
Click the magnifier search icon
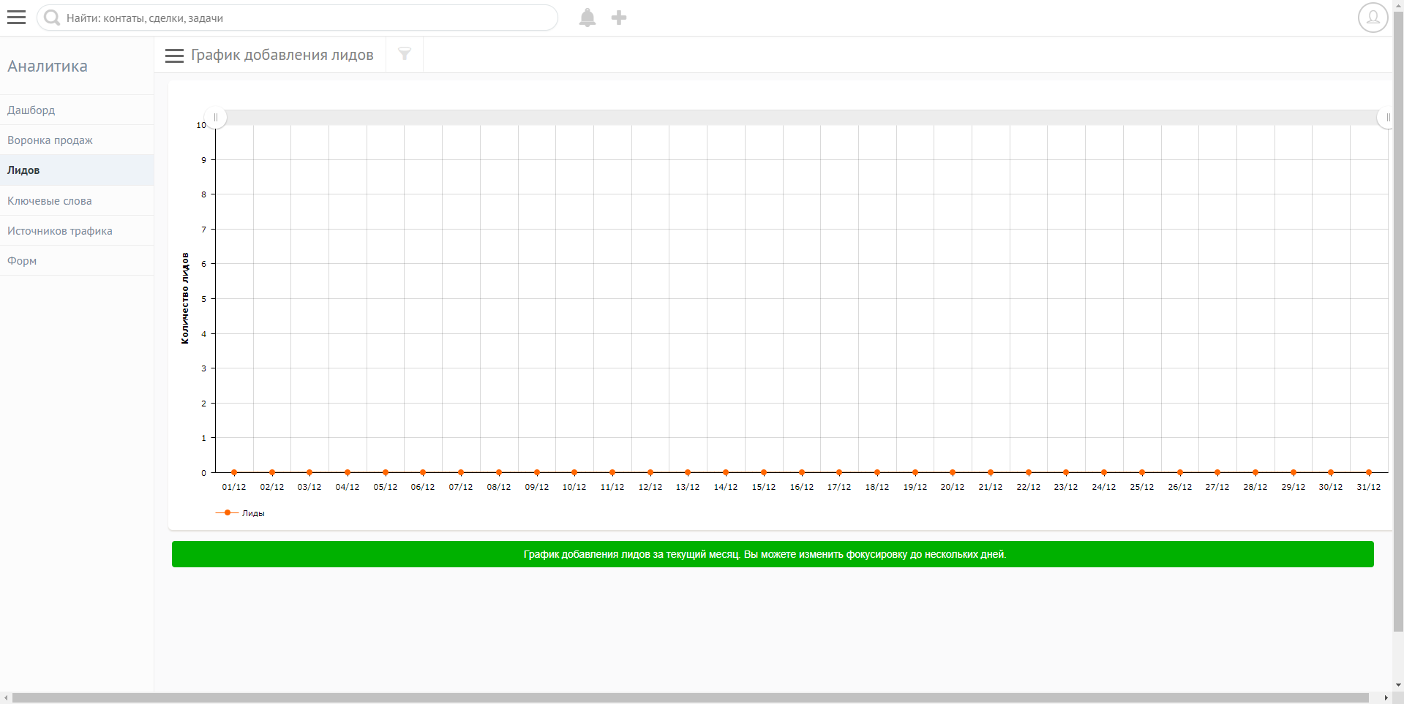(x=51, y=18)
